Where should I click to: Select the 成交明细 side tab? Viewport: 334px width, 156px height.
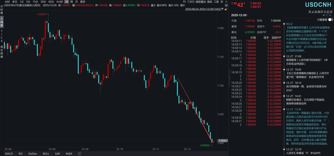(x=2, y=51)
